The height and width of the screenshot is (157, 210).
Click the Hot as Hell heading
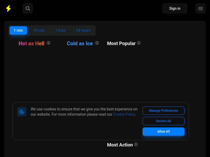pyautogui.click(x=31, y=44)
